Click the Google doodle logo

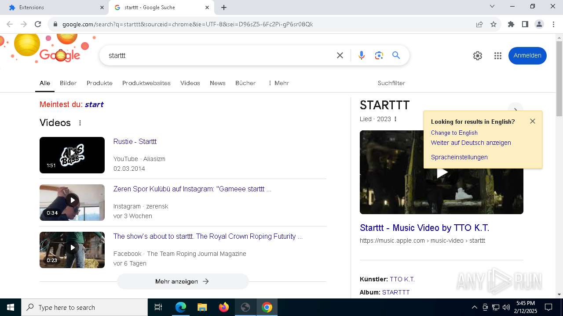click(x=60, y=55)
